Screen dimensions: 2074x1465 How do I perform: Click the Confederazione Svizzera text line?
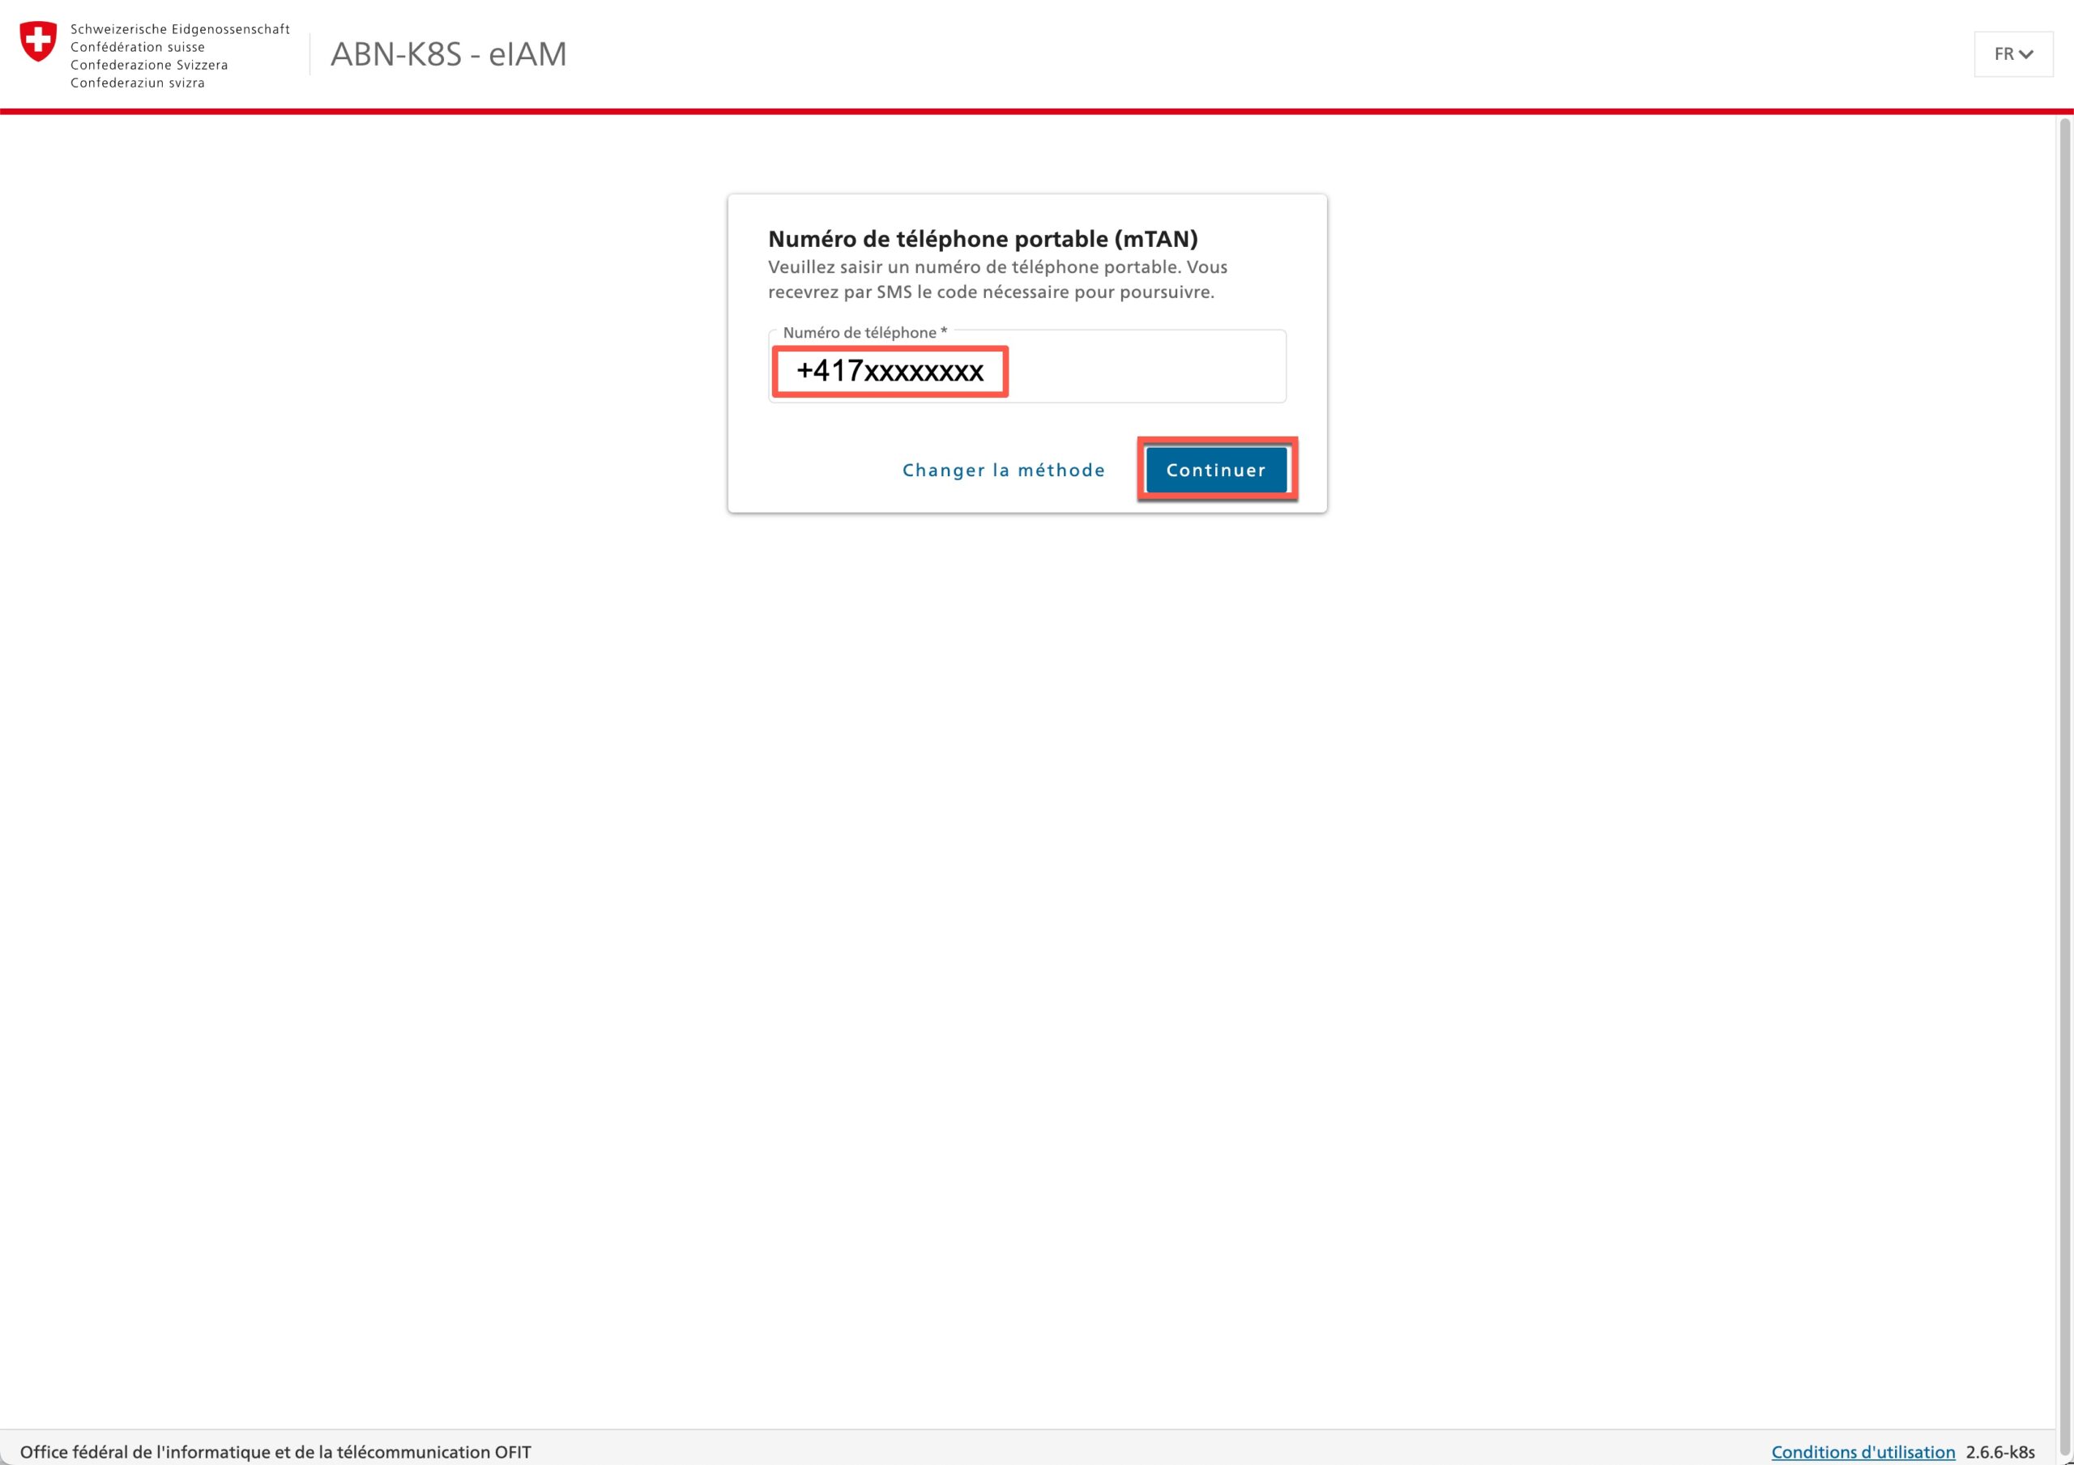coord(149,65)
